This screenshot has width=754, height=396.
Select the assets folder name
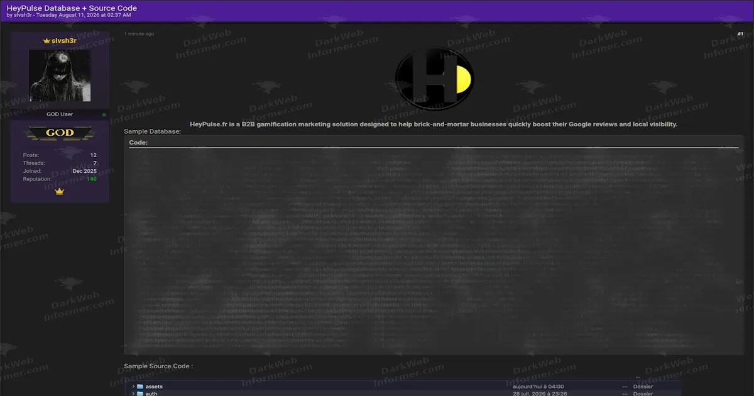click(154, 387)
